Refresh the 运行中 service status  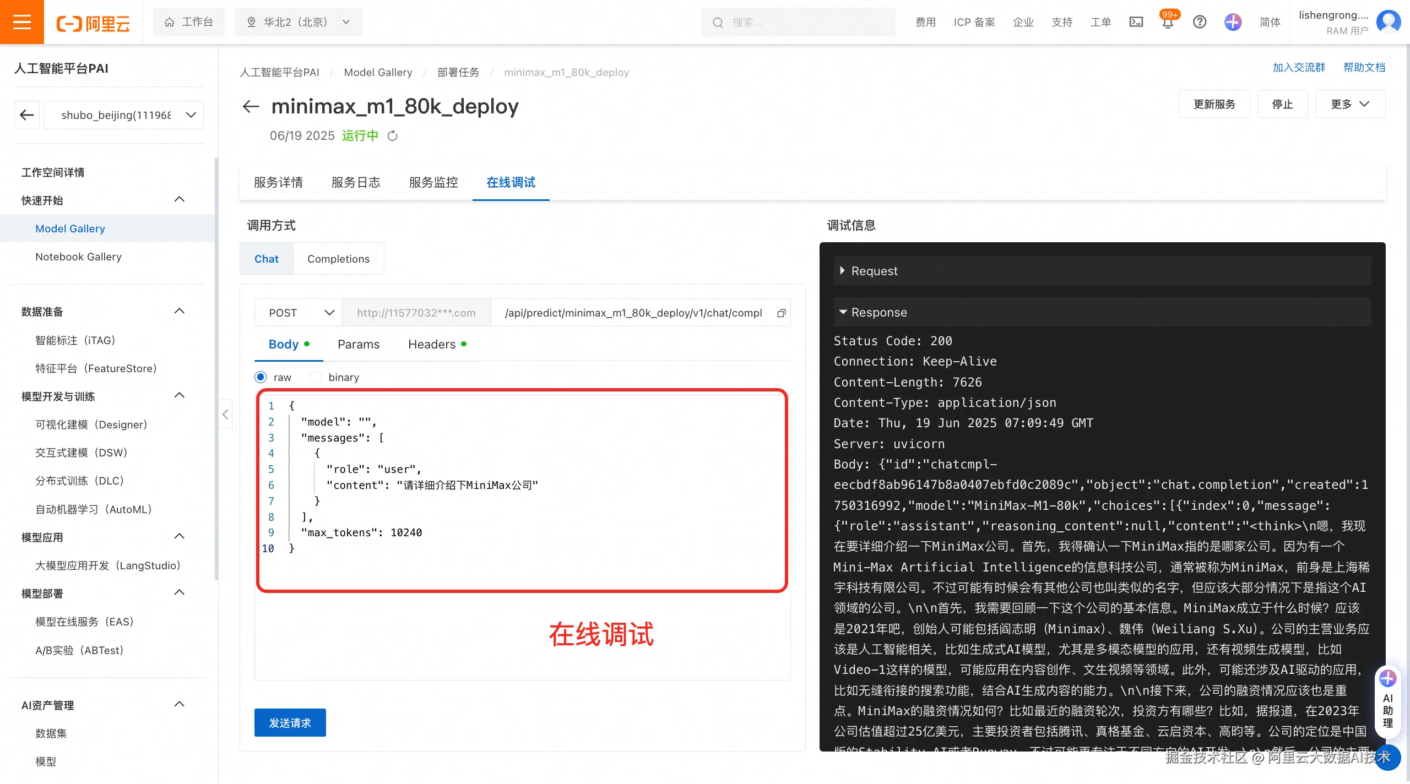[393, 135]
